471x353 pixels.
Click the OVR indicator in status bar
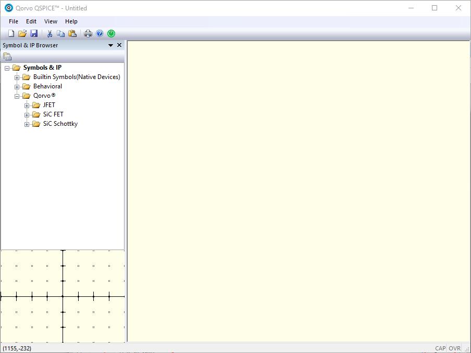tap(454, 348)
